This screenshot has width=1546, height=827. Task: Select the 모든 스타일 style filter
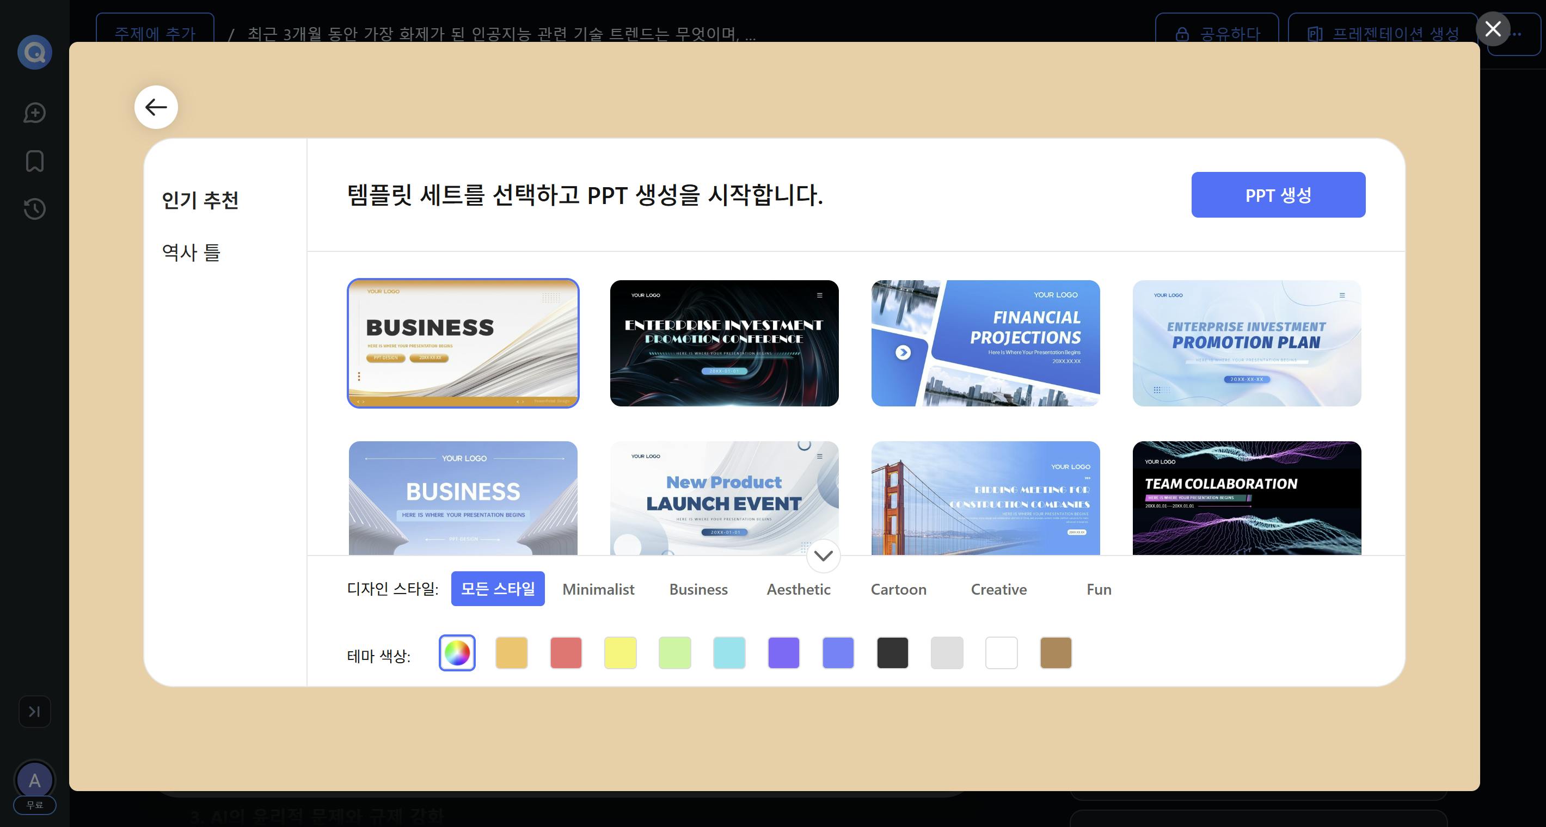pyautogui.click(x=498, y=589)
